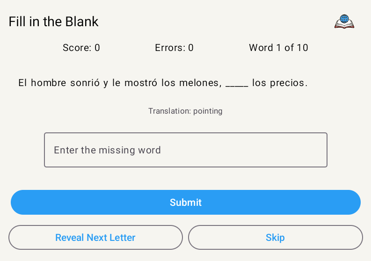Screen dimensions: 371x261
Task: Click the word 'mostró' in the sentence
Action: tap(141, 83)
